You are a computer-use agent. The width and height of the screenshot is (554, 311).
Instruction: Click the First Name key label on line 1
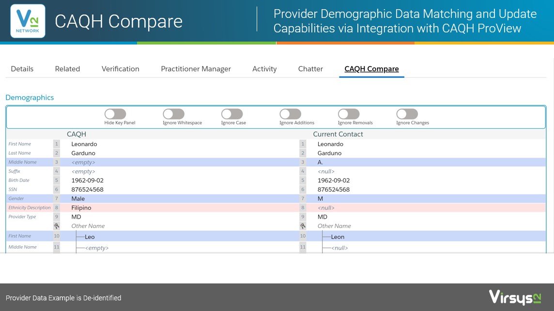(20, 144)
